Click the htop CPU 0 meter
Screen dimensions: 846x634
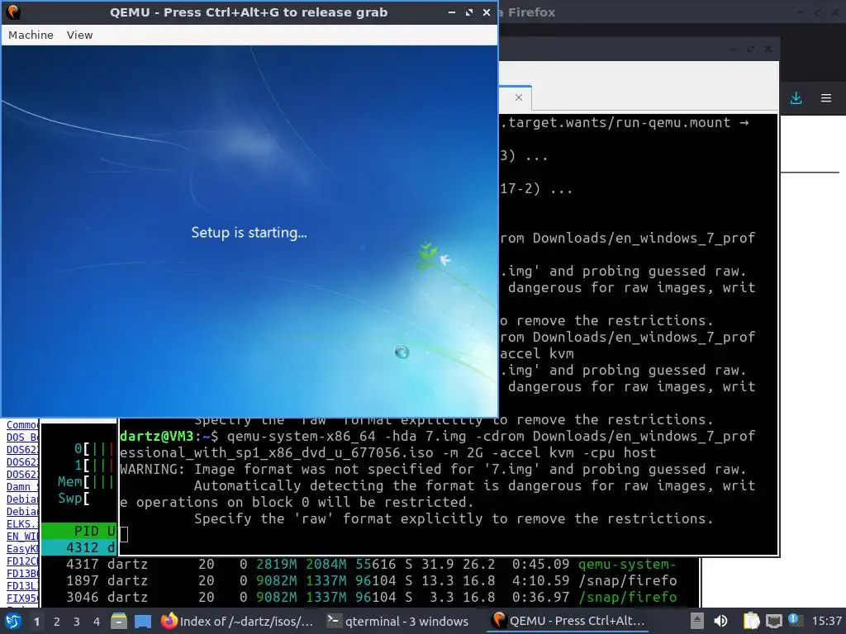coord(94,448)
